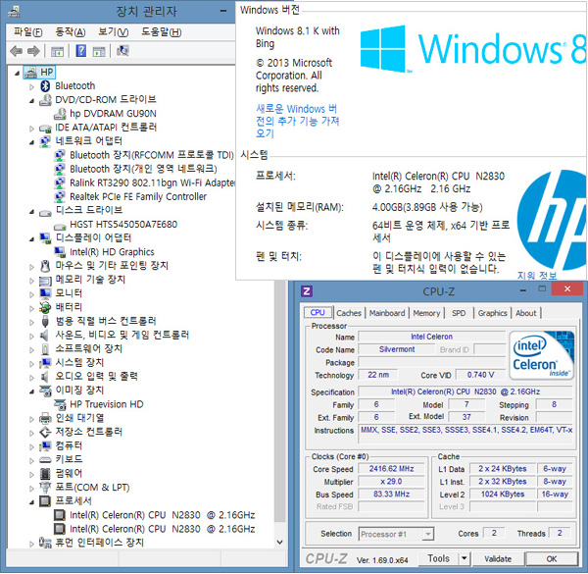Click the CPU-Z purple Z title icon
Viewport: 588px width, 574px height.
(x=307, y=291)
